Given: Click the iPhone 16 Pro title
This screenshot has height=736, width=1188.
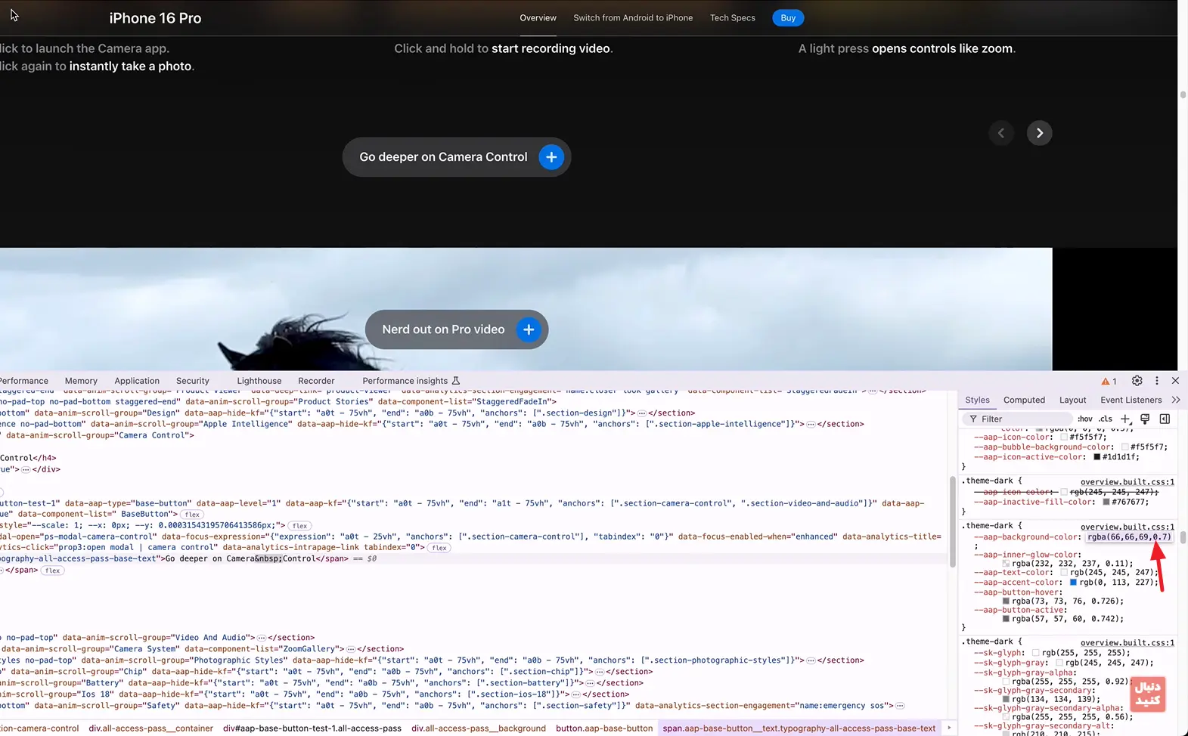Looking at the screenshot, I should (155, 18).
